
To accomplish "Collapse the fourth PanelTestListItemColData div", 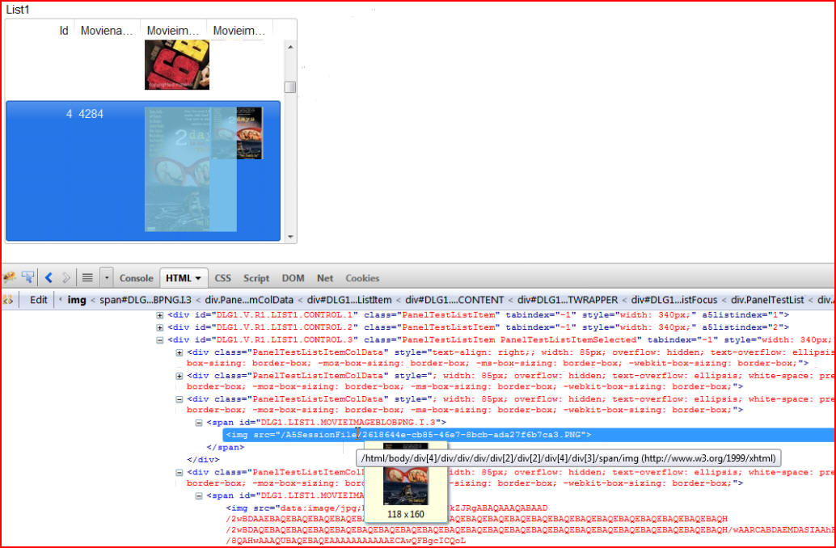I will (179, 472).
